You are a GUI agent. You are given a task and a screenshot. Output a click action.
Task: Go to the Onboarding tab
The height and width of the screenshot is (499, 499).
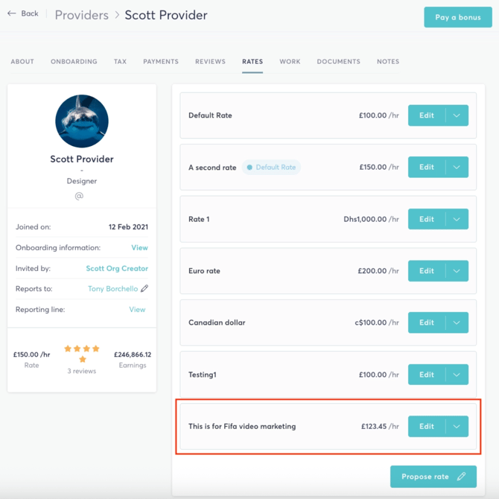click(74, 61)
